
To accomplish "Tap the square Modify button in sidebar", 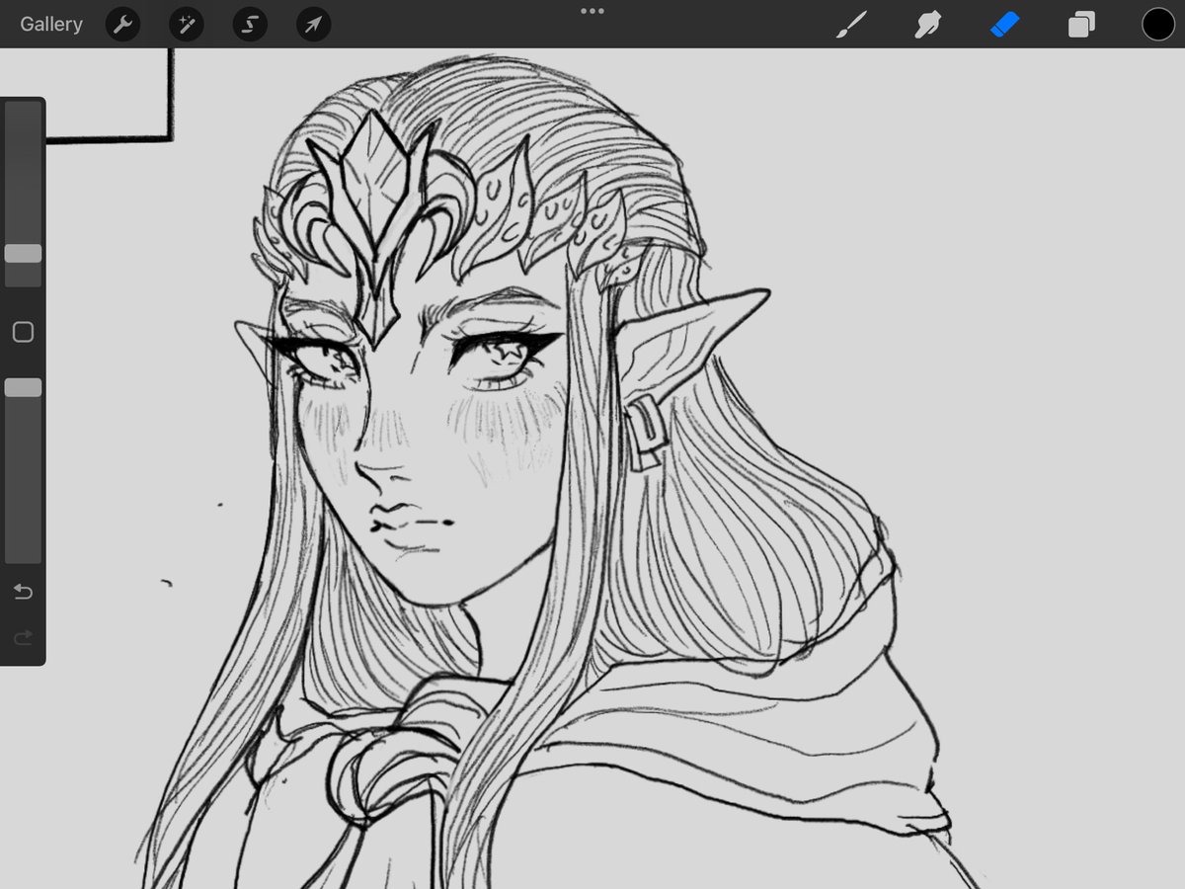I will click(x=23, y=332).
